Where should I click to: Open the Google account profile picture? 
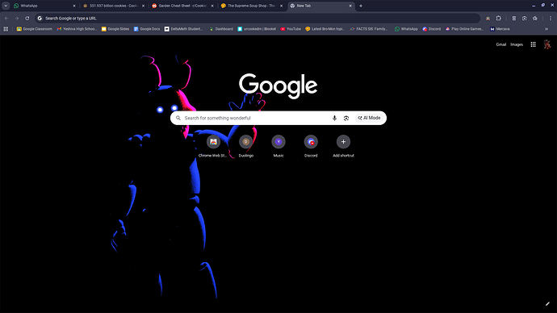point(547,44)
